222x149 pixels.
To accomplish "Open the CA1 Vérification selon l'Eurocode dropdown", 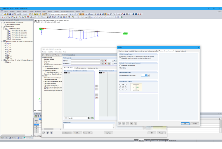I will (52, 55).
